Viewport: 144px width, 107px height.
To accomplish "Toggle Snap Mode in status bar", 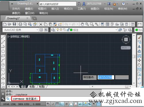I will tap(53, 104).
